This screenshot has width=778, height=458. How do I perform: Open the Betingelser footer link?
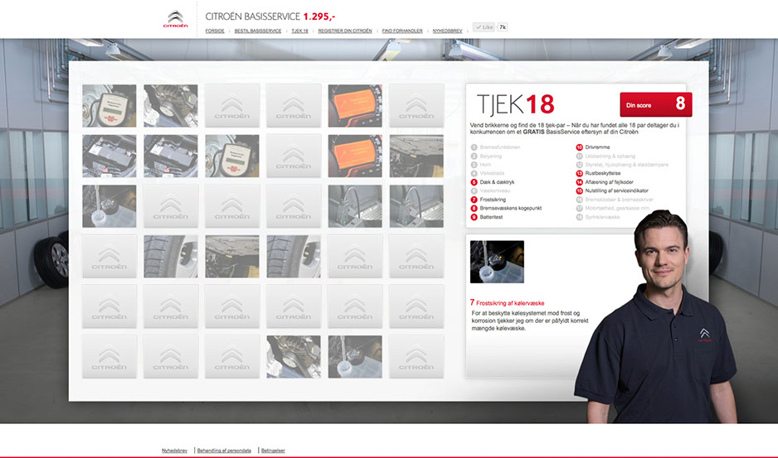(x=273, y=451)
